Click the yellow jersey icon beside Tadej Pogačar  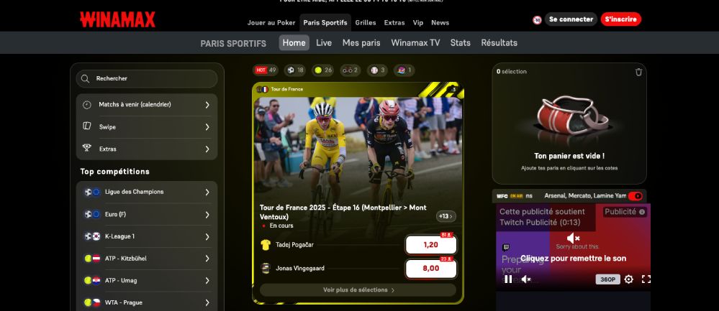point(266,245)
